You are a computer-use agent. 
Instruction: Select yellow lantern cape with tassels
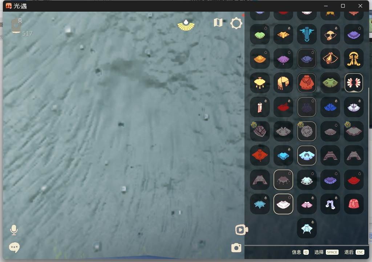260,83
